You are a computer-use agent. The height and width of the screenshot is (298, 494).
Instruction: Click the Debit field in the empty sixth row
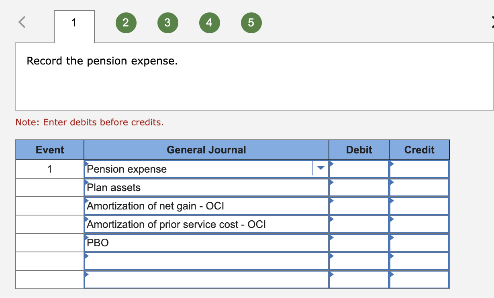(359, 261)
